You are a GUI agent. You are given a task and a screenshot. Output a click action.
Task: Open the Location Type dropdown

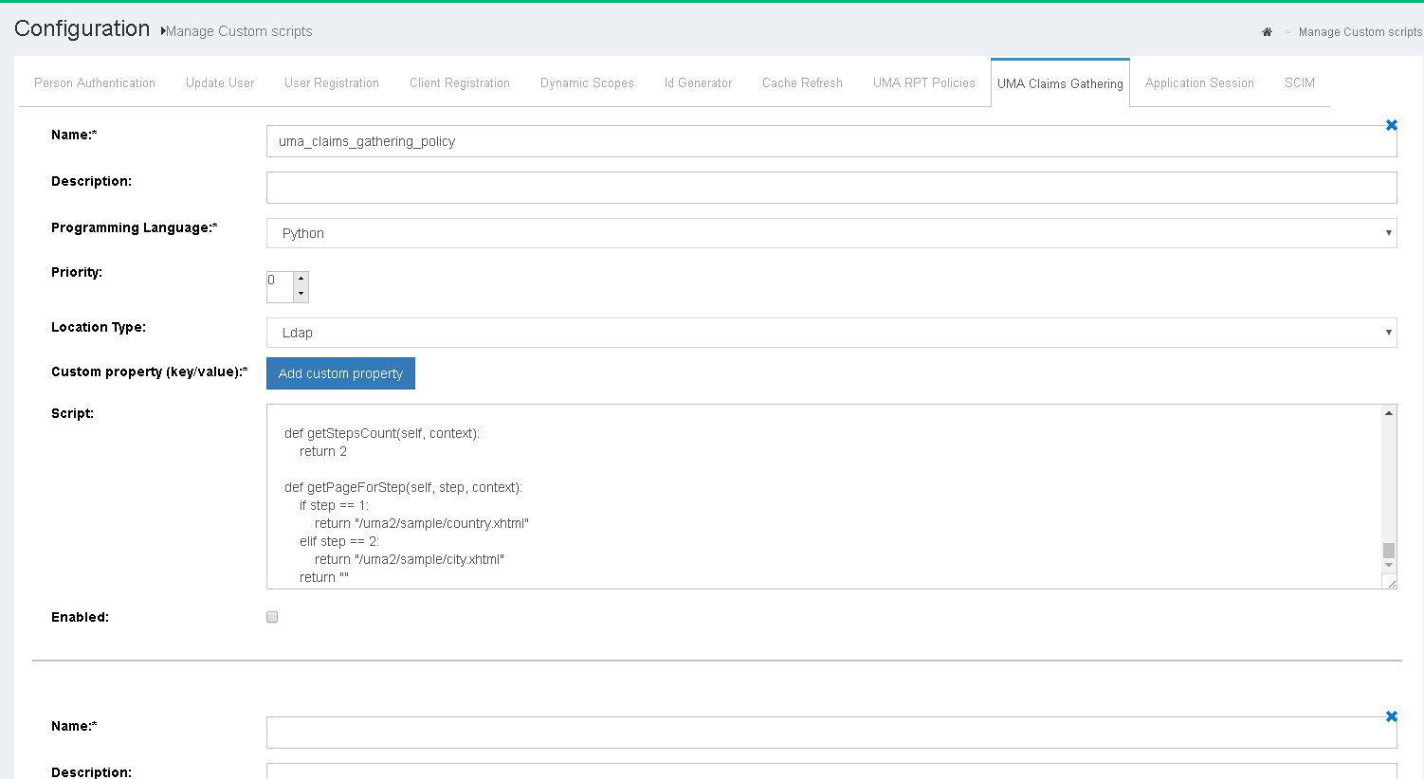click(831, 333)
